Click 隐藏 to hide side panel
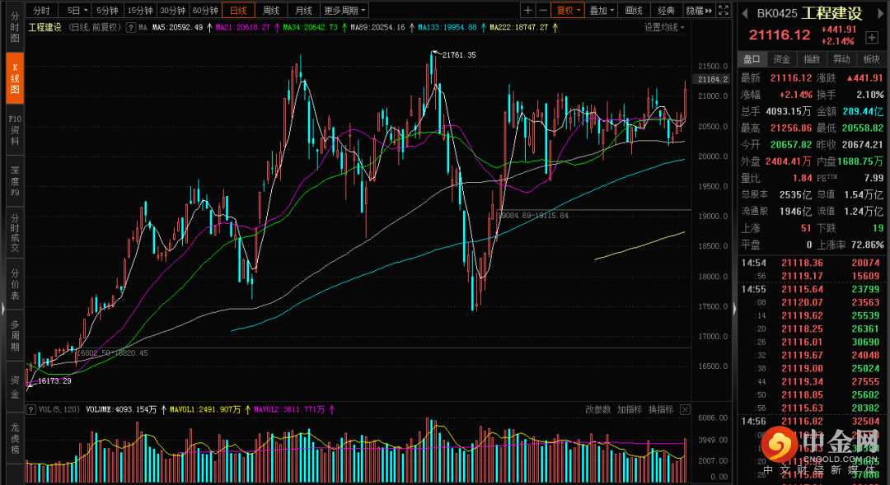Screen dimensions: 890x485 (700, 10)
